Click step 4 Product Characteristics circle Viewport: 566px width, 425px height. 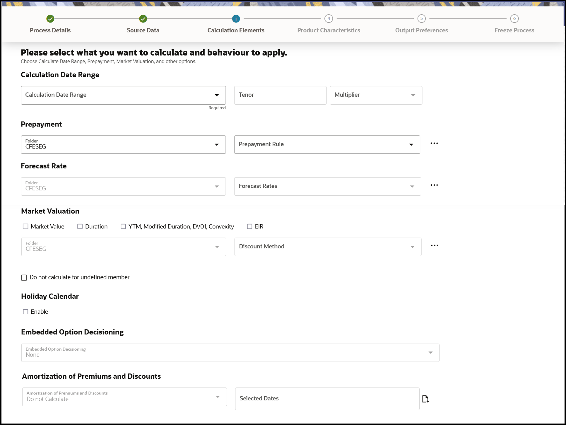(329, 19)
